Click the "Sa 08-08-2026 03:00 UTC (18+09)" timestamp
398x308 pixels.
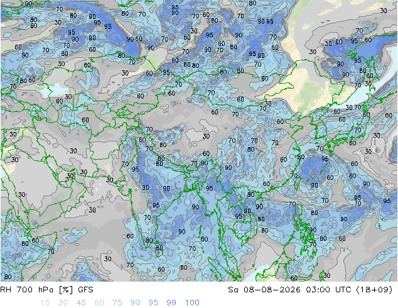tap(310, 290)
